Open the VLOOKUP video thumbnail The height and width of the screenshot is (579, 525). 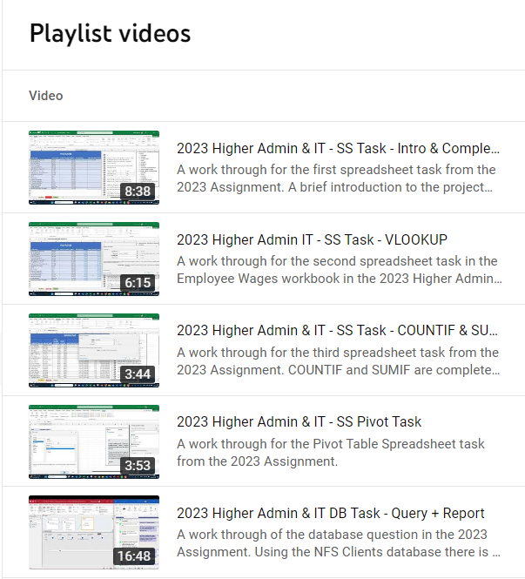tap(94, 259)
